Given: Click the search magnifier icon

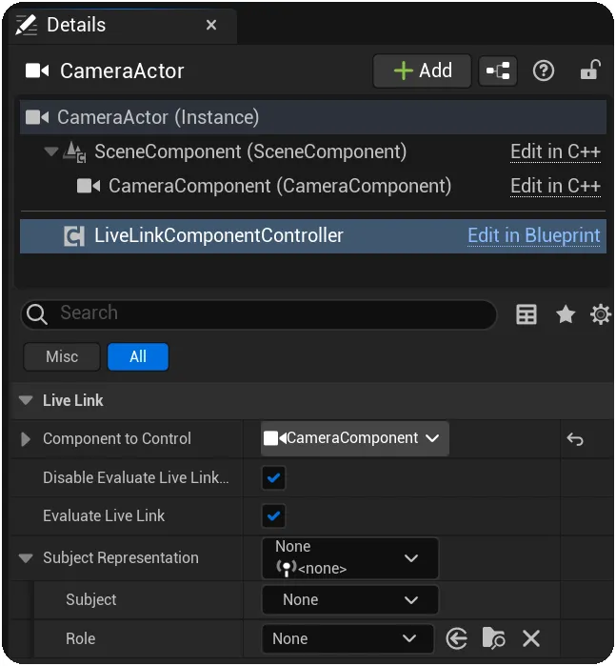Looking at the screenshot, I should click(x=36, y=314).
